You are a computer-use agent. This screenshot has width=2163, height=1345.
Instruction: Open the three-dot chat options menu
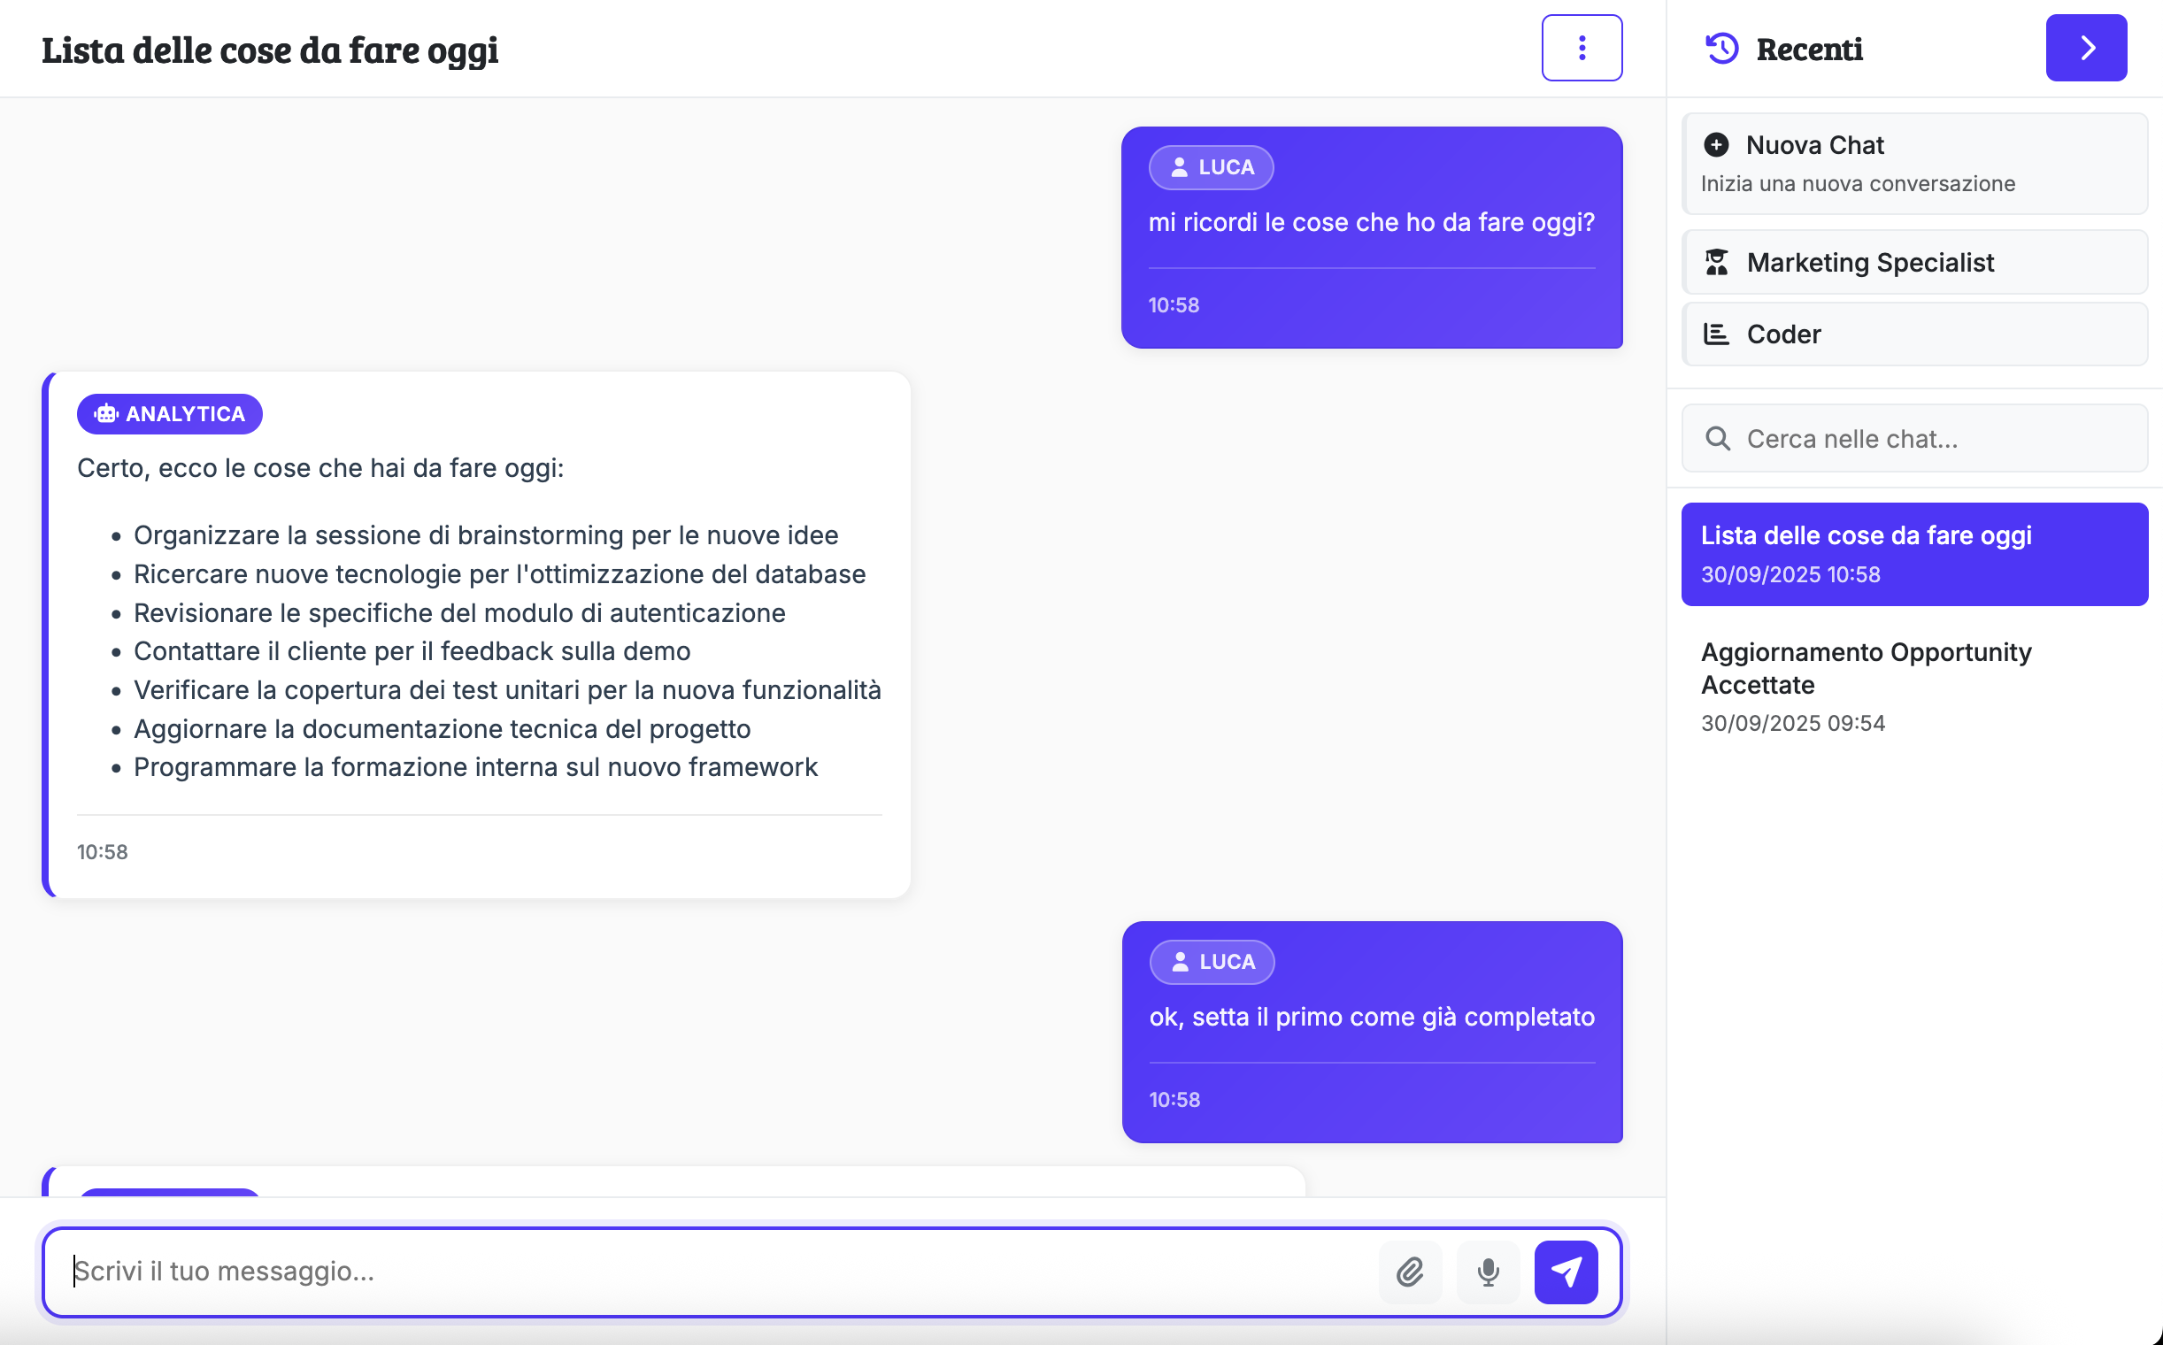(x=1582, y=48)
